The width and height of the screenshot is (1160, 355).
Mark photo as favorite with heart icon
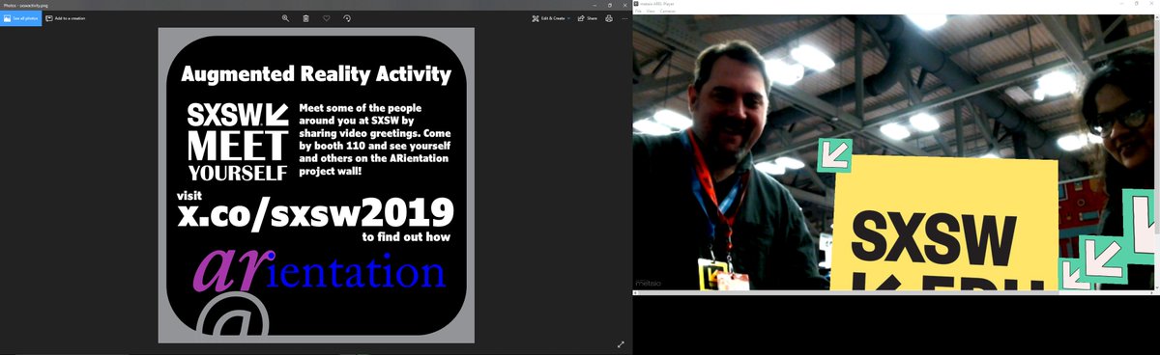[x=327, y=18]
